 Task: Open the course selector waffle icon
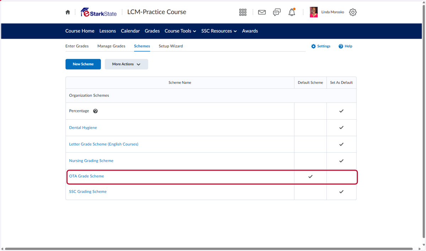pos(243,12)
